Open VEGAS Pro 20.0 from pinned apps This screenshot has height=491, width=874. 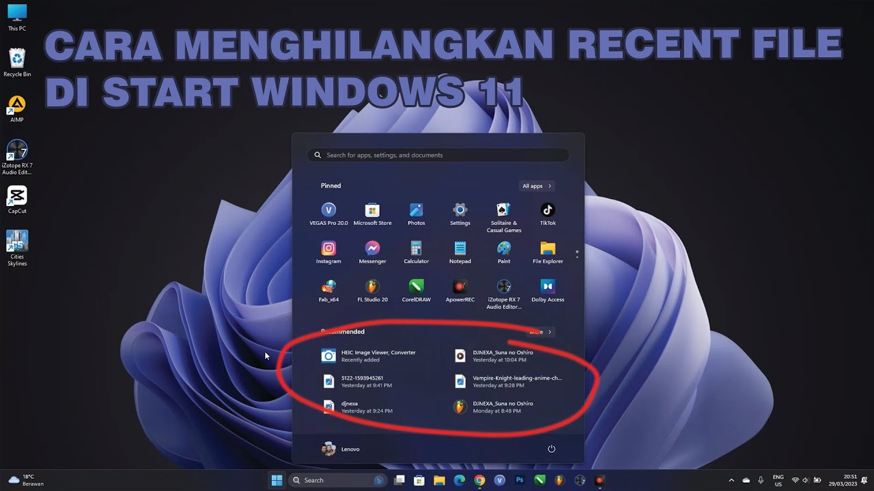328,214
